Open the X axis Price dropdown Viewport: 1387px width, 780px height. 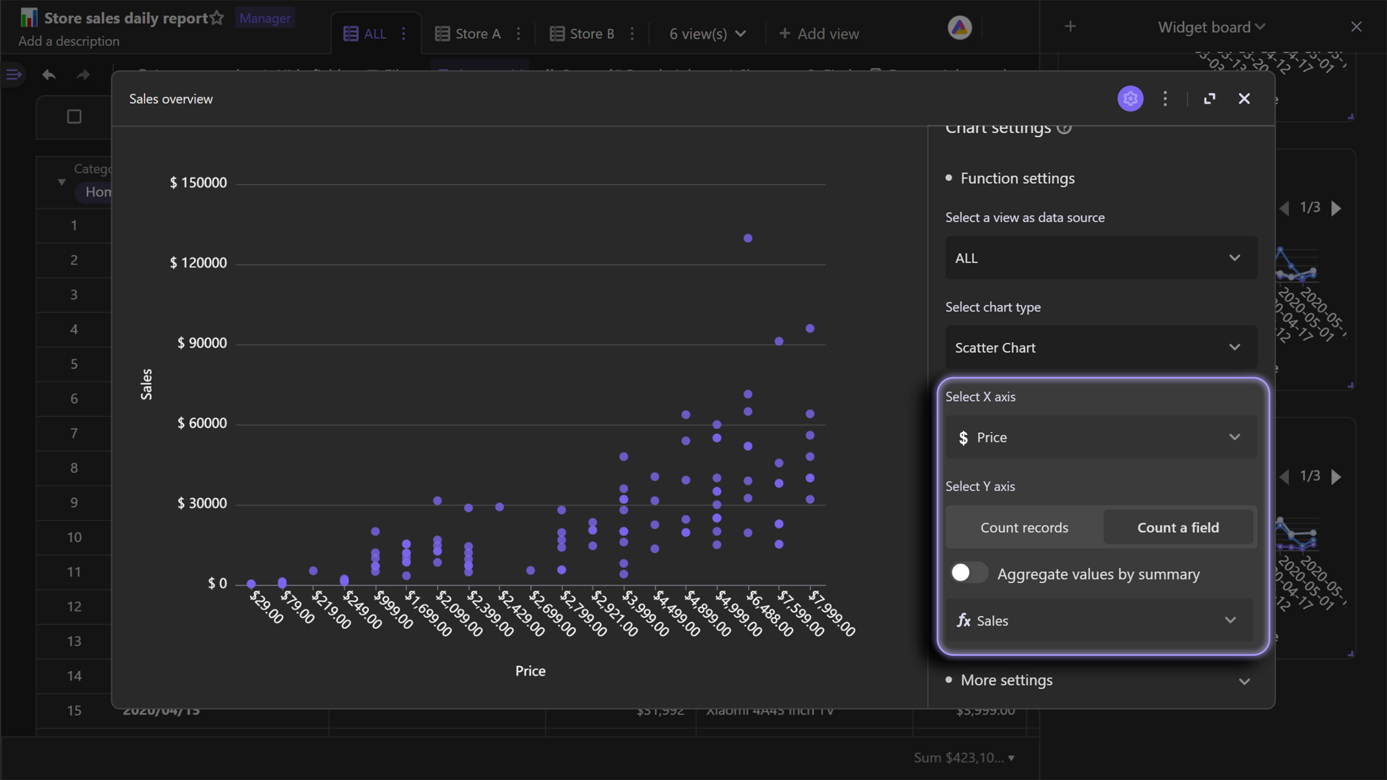click(x=1101, y=437)
